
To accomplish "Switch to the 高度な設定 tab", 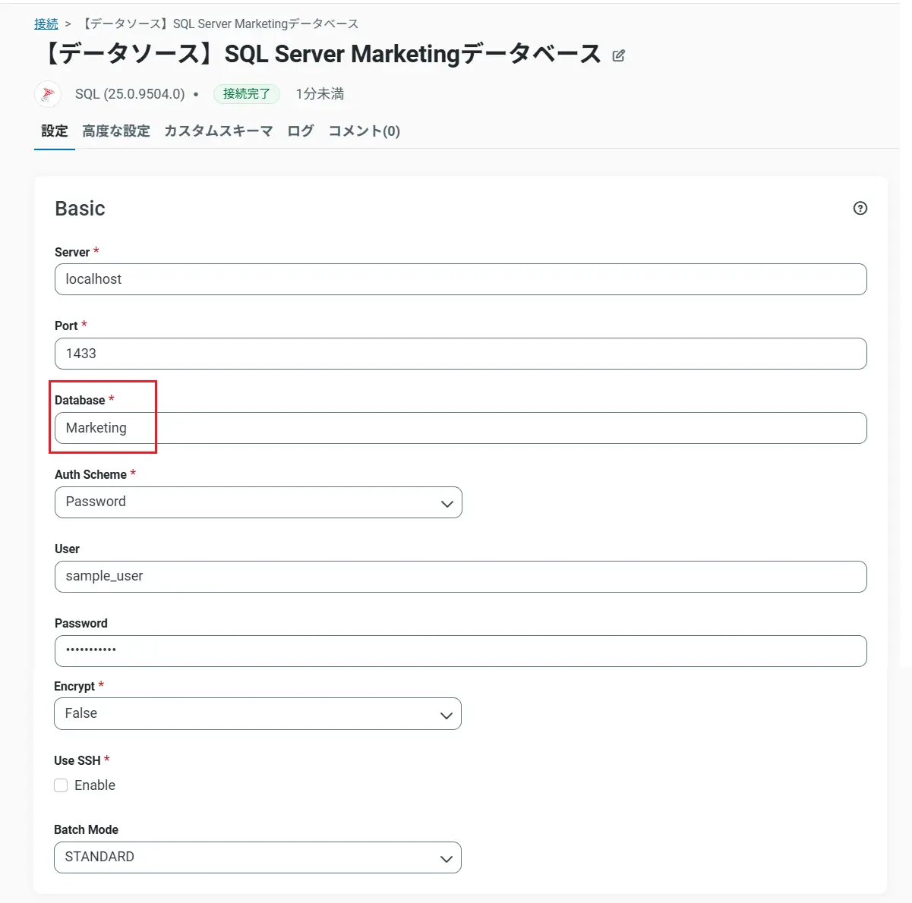I will coord(116,131).
